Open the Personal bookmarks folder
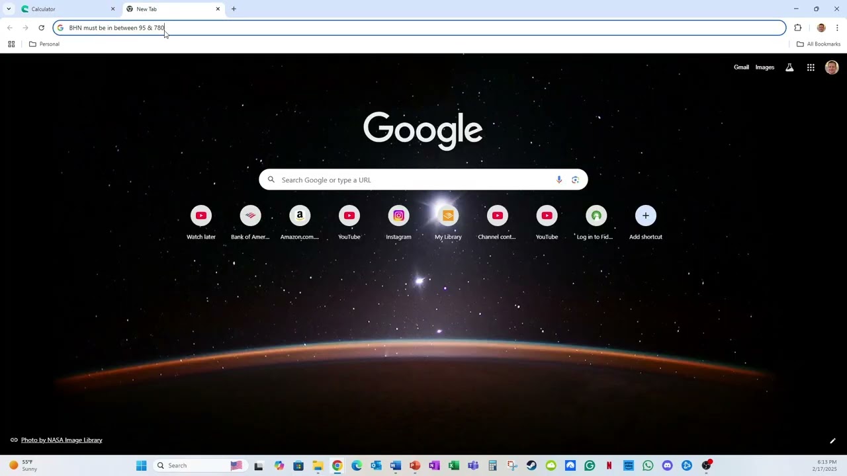 coord(44,44)
